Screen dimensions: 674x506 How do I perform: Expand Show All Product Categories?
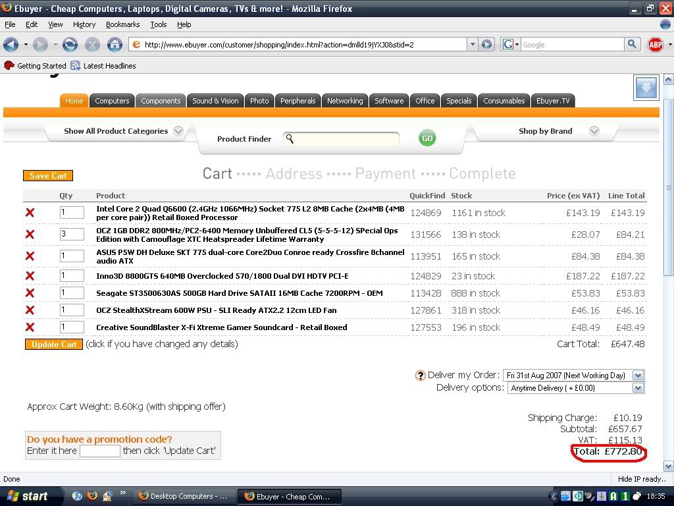(178, 131)
